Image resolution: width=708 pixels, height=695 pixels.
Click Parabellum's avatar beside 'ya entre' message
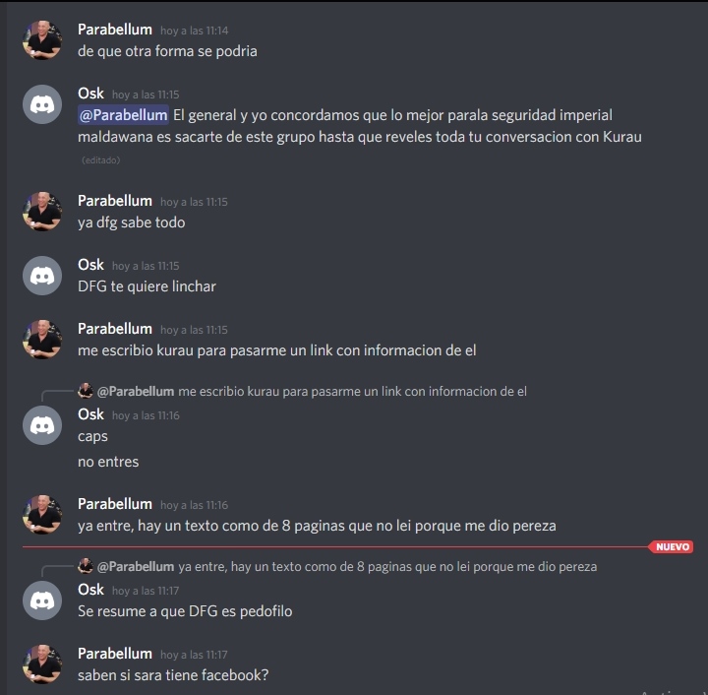point(42,515)
